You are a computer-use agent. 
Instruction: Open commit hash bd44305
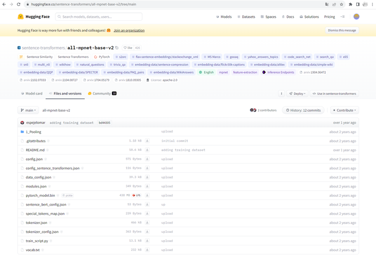point(104,123)
